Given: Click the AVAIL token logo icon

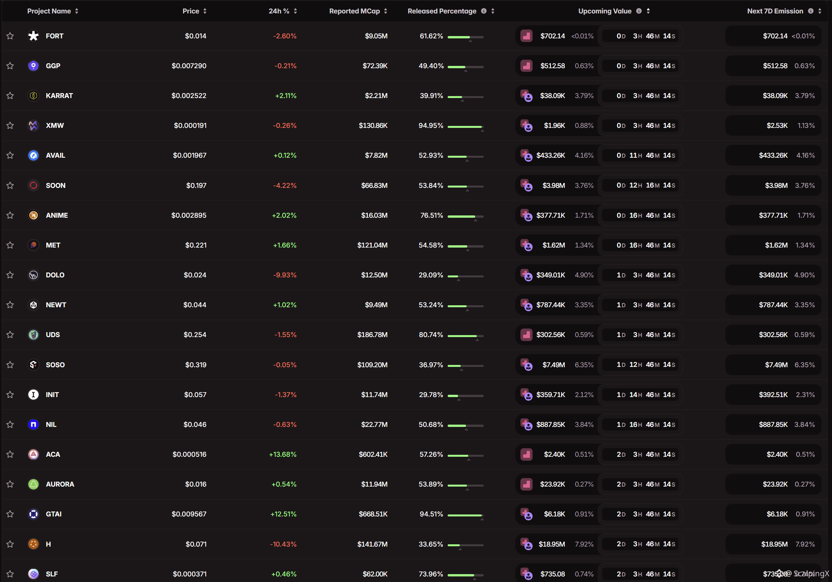Looking at the screenshot, I should tap(33, 155).
